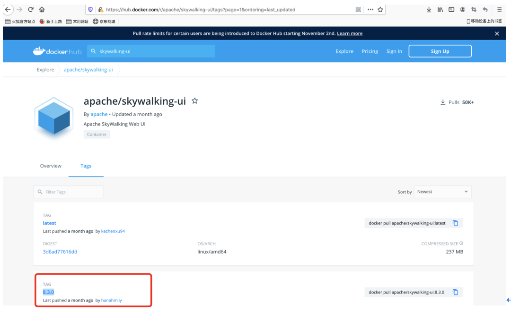Click the apache/skywalking-ui page heading
This screenshot has width=511, height=310.
pos(134,101)
